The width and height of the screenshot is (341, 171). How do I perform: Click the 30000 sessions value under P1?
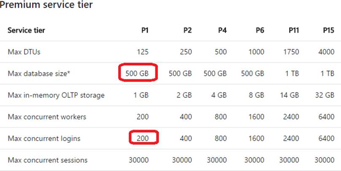click(139, 160)
